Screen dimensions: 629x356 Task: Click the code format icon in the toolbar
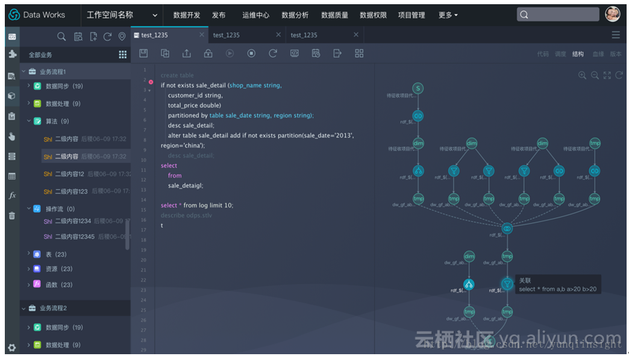295,54
